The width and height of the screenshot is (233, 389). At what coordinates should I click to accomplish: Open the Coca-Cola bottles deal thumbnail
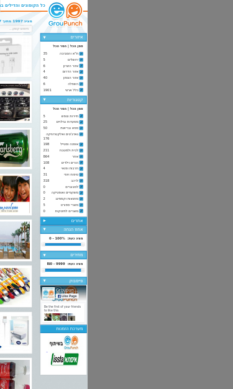(x=15, y=374)
